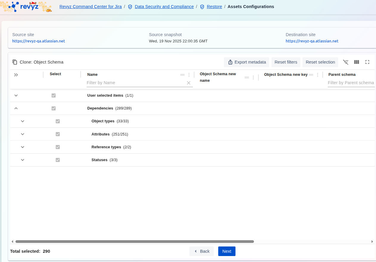Go to Restore breadcrumb
Viewport: 376px width, 262px height.
pyautogui.click(x=214, y=7)
